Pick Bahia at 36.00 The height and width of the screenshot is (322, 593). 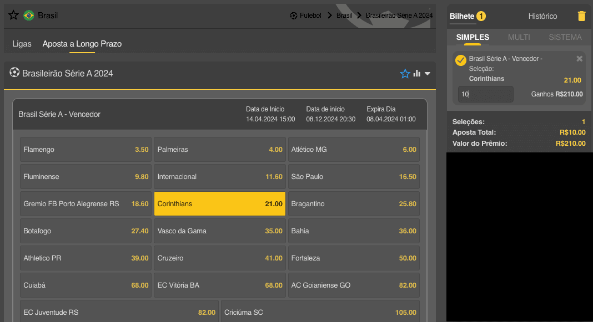tap(354, 231)
